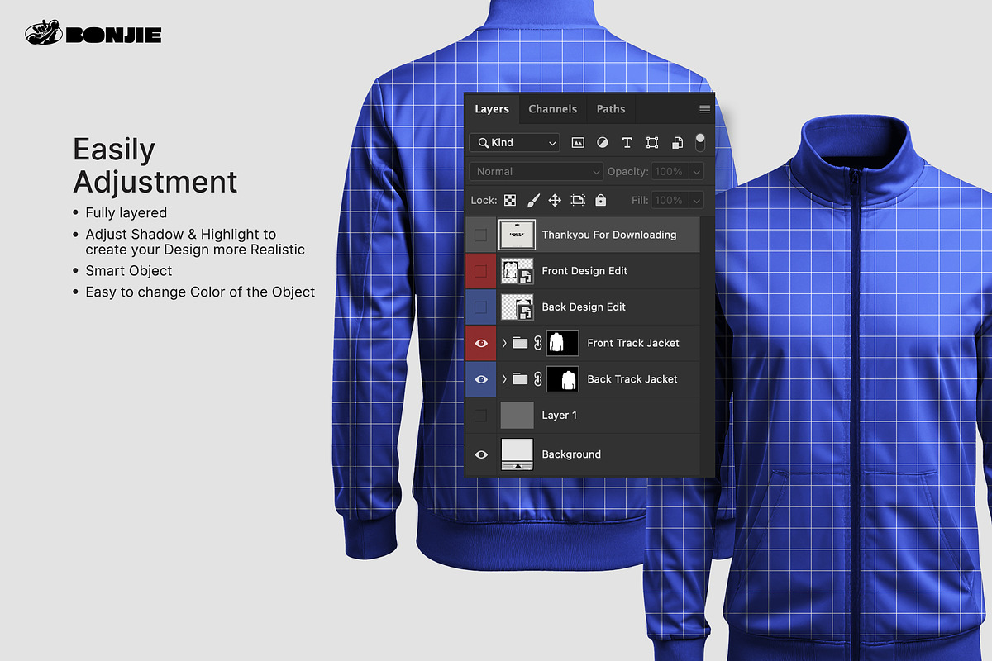Select the Background layer thumbnail
992x661 pixels.
coord(517,454)
